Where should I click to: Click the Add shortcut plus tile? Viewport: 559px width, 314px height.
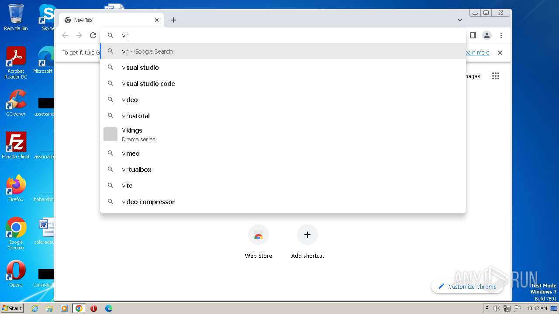point(307,242)
